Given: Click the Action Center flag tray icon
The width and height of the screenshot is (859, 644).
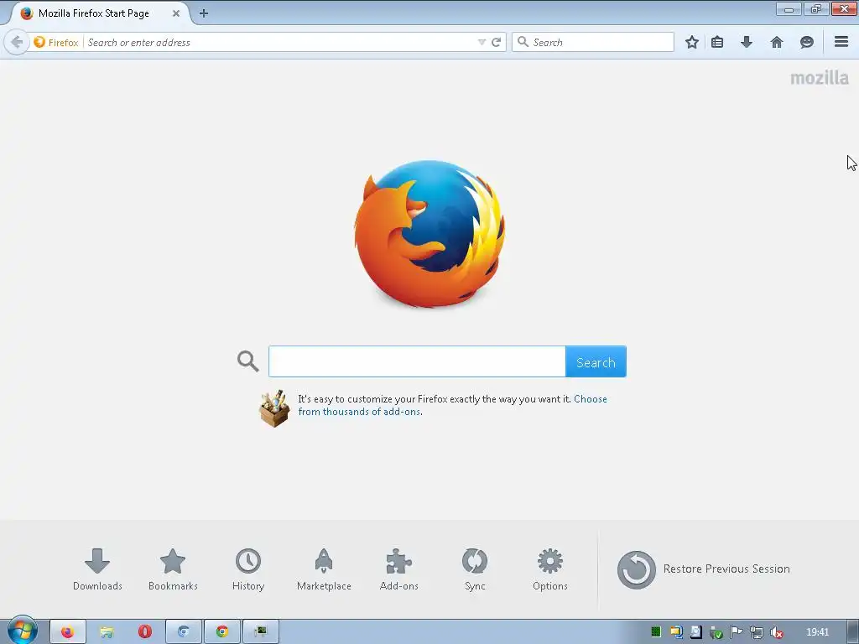Looking at the screenshot, I should (x=736, y=632).
